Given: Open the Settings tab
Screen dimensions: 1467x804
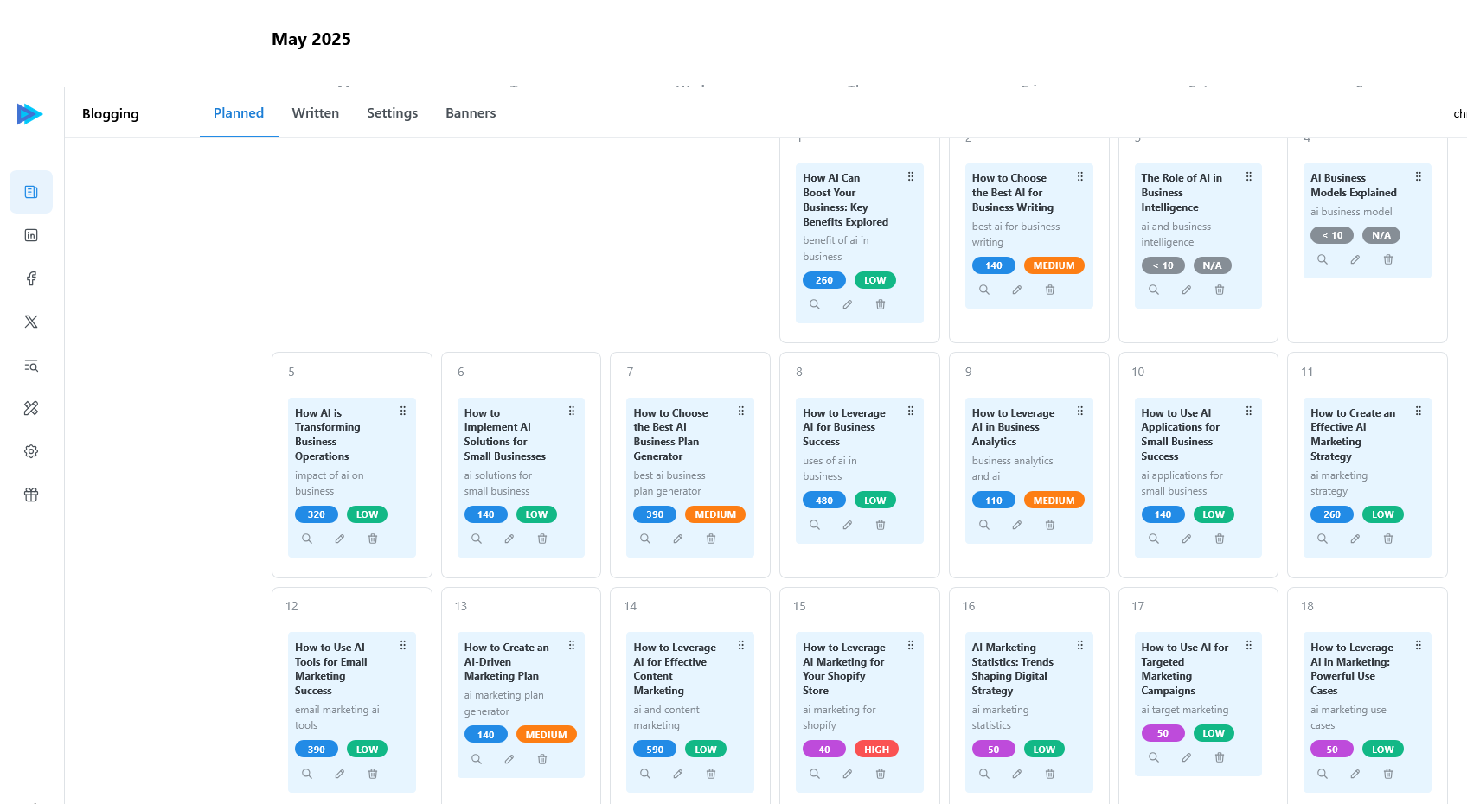Looking at the screenshot, I should point(392,113).
